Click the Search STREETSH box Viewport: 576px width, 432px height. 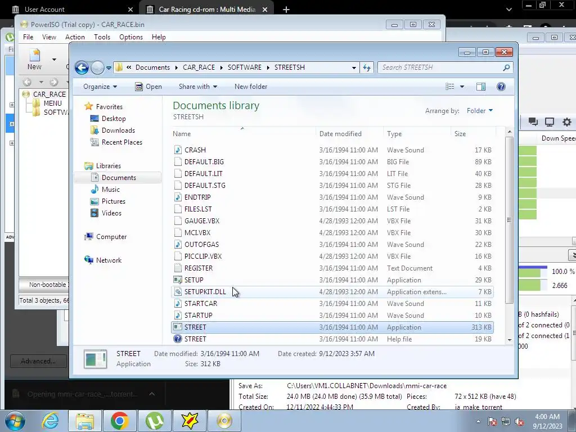click(x=445, y=67)
